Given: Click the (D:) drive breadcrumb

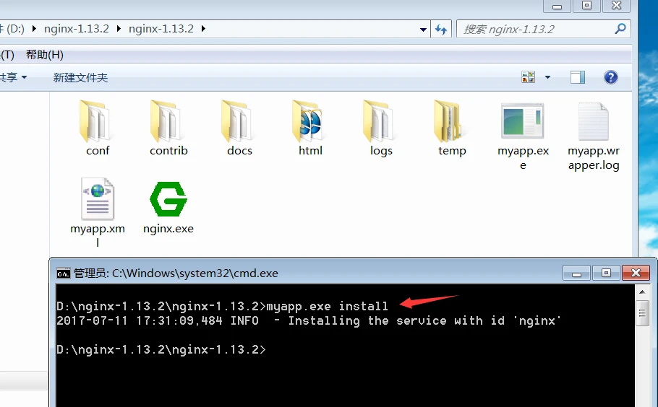Looking at the screenshot, I should pos(14,29).
